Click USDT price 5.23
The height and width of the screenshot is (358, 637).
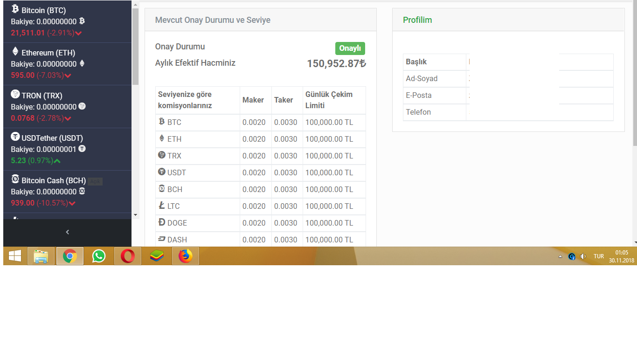click(x=18, y=161)
